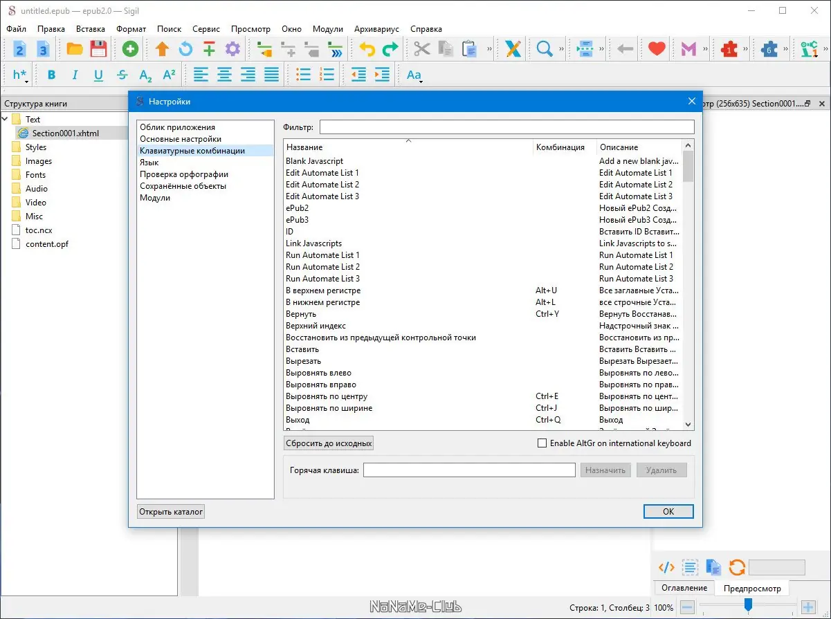Increase the indent
The height and width of the screenshot is (619, 831).
point(382,75)
